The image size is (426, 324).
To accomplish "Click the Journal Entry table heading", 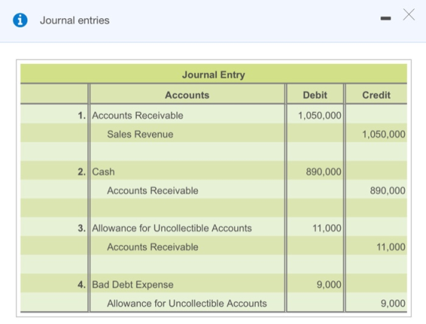I will 214,75.
